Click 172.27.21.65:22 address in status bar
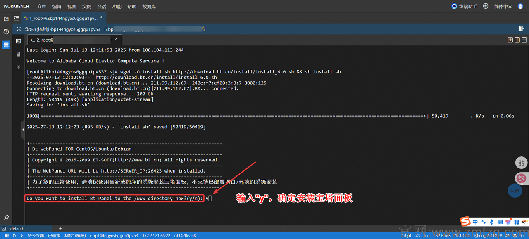Viewport: 529px width, 239px height. tap(156, 236)
